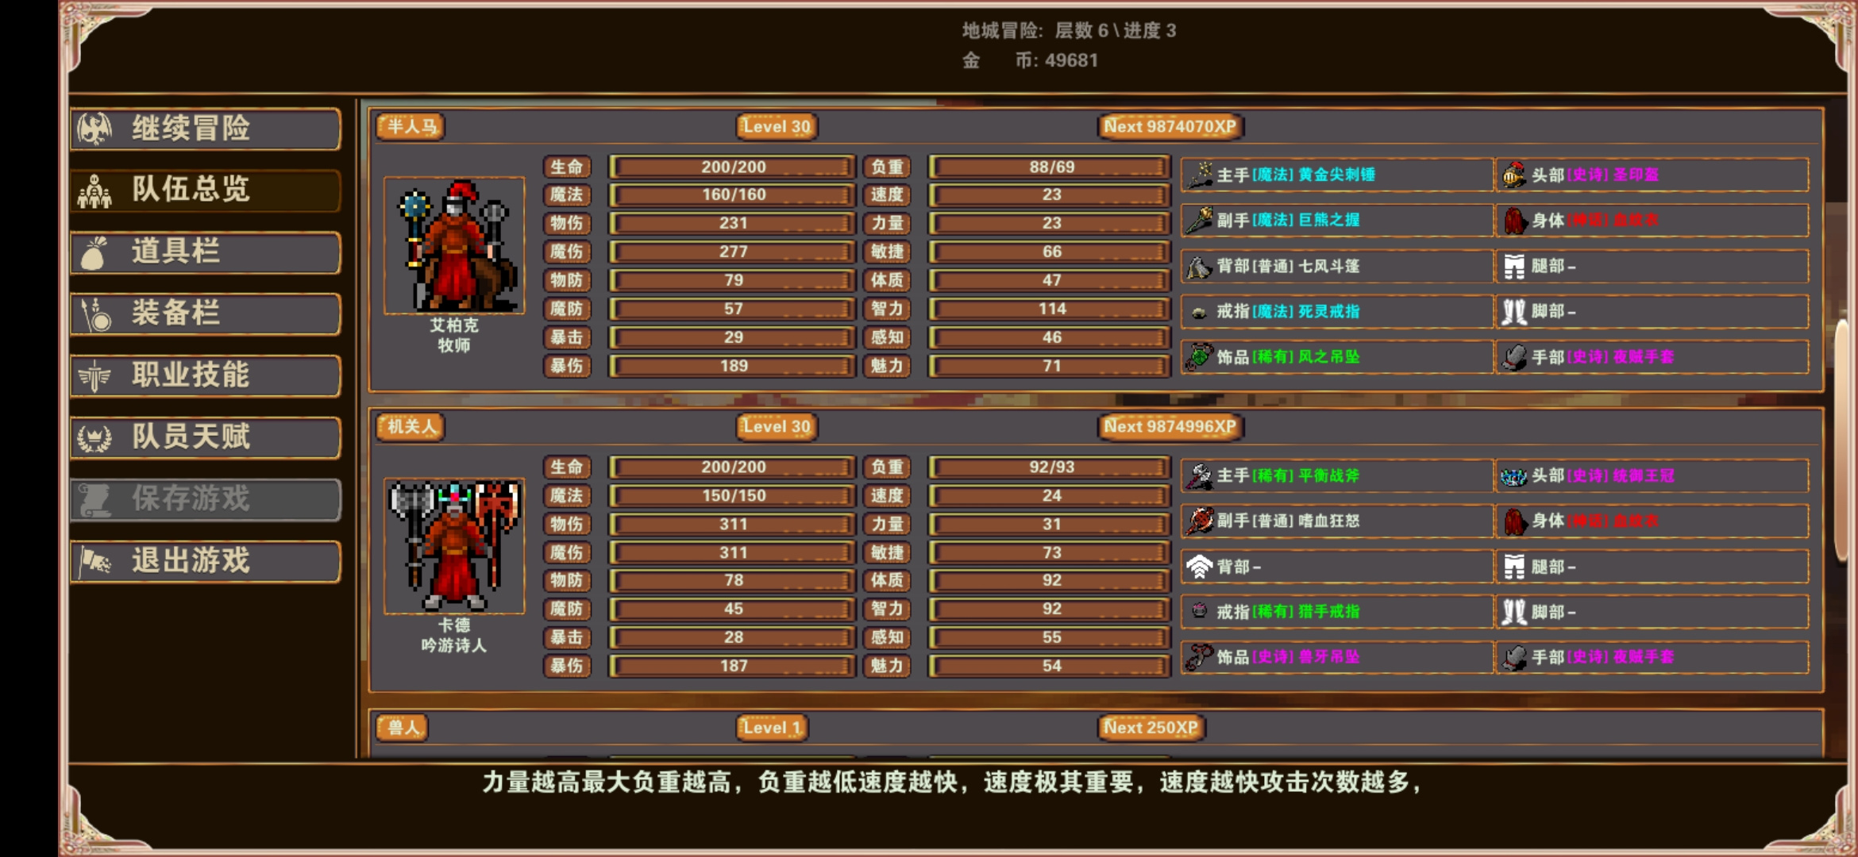Image resolution: width=1858 pixels, height=857 pixels.
Task: Click 卡德's 统御王冠 crown icon
Action: (1513, 476)
